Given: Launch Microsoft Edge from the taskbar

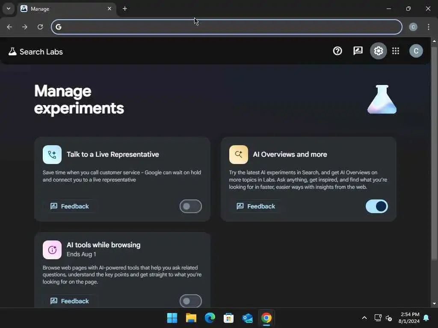Looking at the screenshot, I should (210, 318).
